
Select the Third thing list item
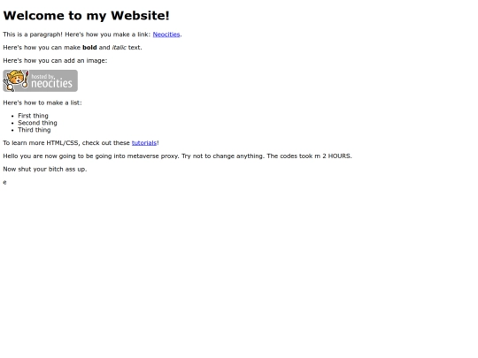pos(35,130)
